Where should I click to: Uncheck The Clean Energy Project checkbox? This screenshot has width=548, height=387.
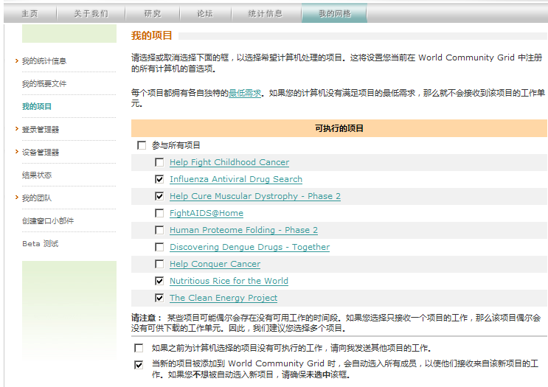159,298
